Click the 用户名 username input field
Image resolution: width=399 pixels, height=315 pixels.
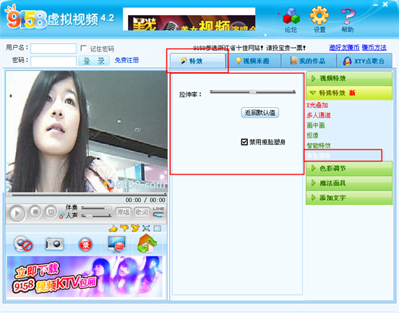tap(53, 49)
